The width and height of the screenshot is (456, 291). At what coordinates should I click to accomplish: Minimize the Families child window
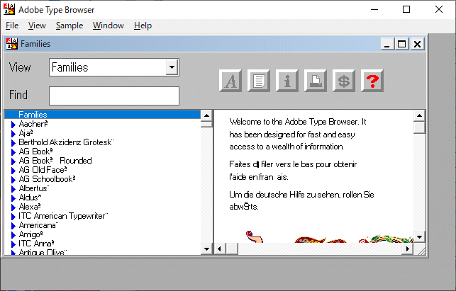(387, 44)
